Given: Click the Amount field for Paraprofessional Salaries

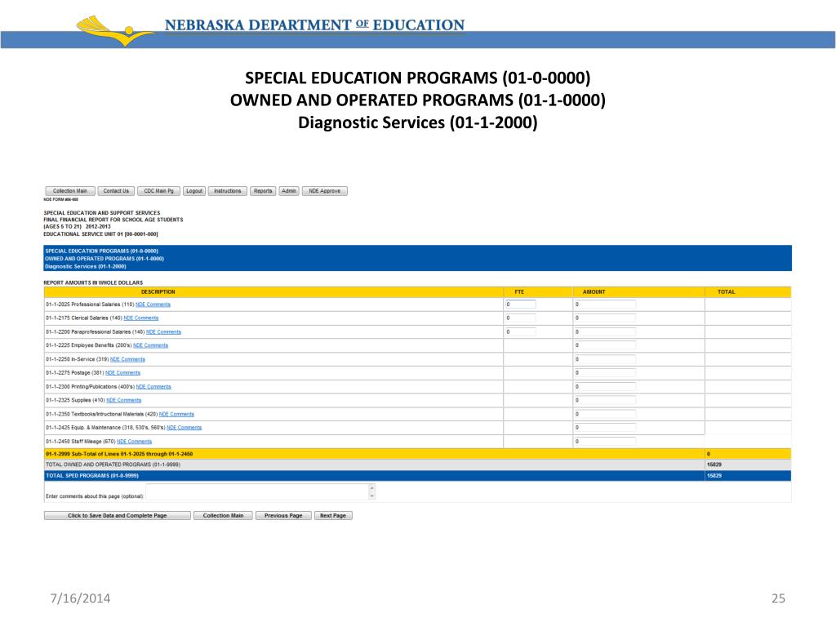Looking at the screenshot, I should click(x=605, y=331).
